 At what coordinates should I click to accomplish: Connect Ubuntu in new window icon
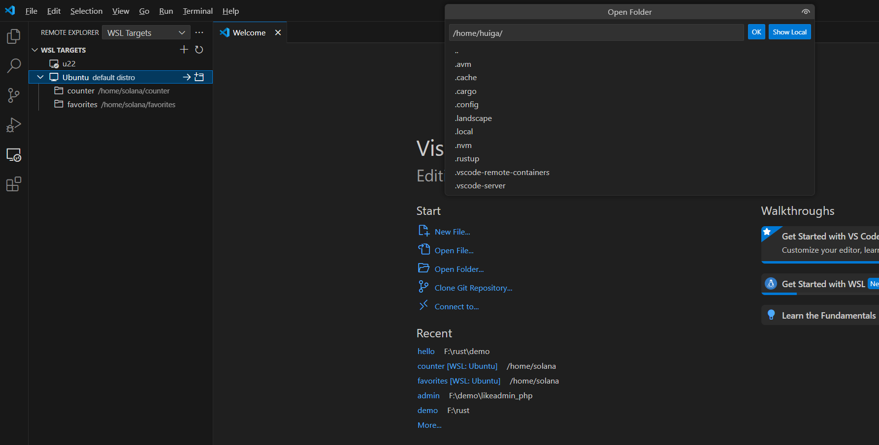(199, 77)
